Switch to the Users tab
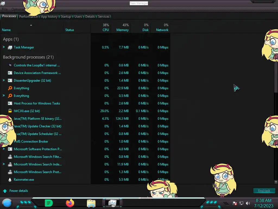This screenshot has width=278, height=209. [x=78, y=17]
